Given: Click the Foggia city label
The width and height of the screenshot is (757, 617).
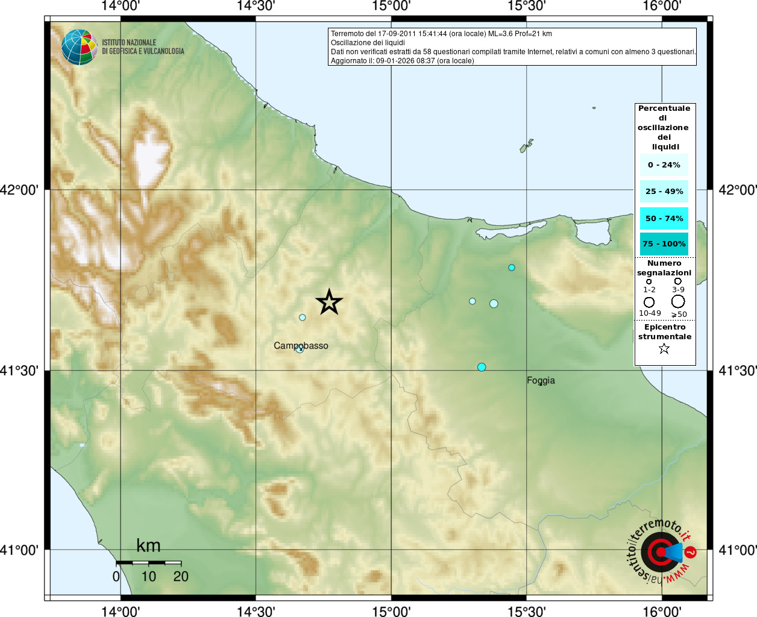Looking at the screenshot, I should 541,381.
